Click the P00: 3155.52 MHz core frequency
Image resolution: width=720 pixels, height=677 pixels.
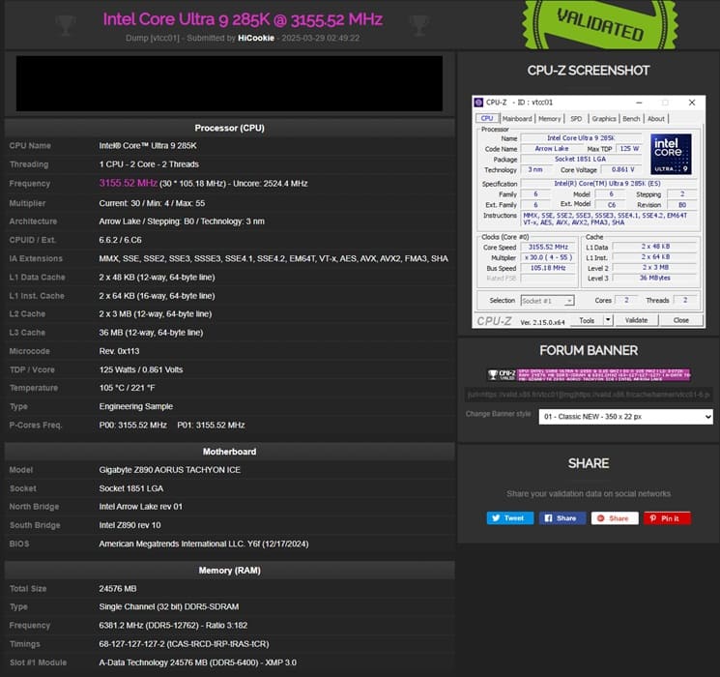[132, 426]
